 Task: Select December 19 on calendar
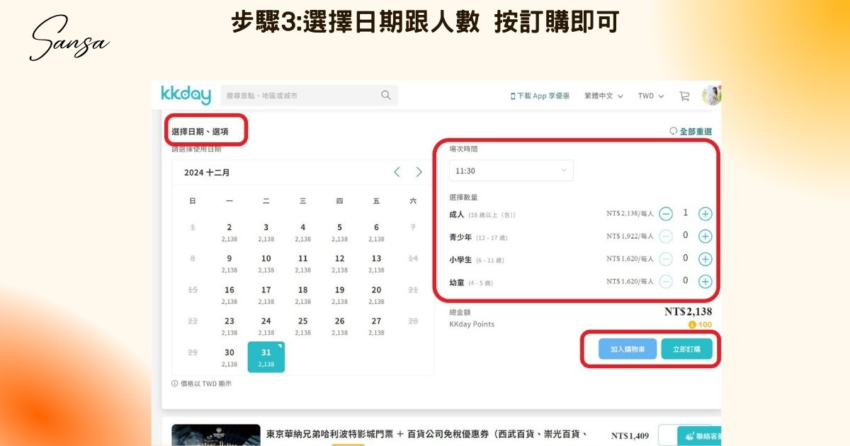(x=340, y=295)
